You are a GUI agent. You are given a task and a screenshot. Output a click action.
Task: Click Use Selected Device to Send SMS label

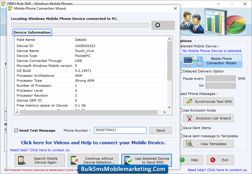point(152,161)
